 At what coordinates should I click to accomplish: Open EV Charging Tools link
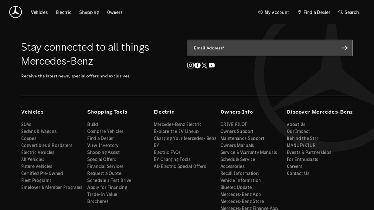[172, 159]
